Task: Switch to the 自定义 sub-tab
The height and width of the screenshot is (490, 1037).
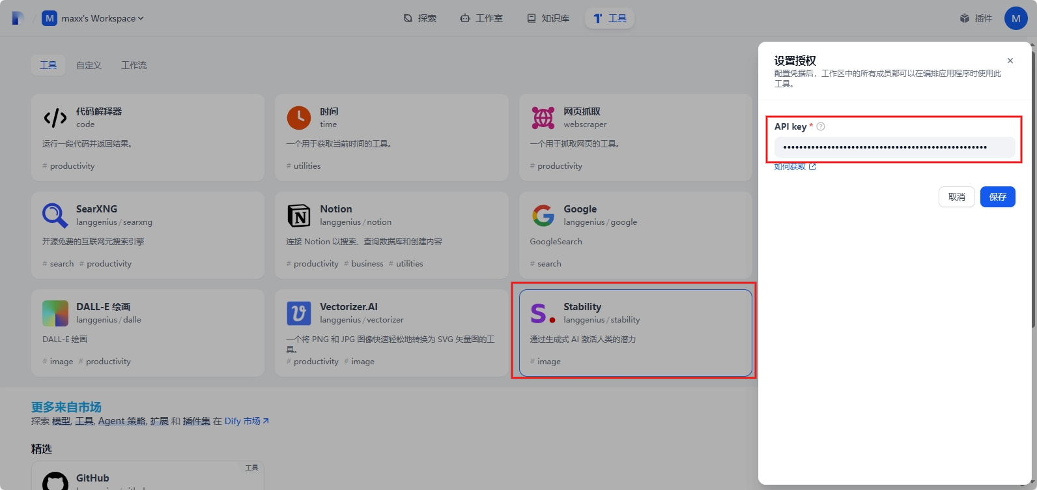Action: 89,65
